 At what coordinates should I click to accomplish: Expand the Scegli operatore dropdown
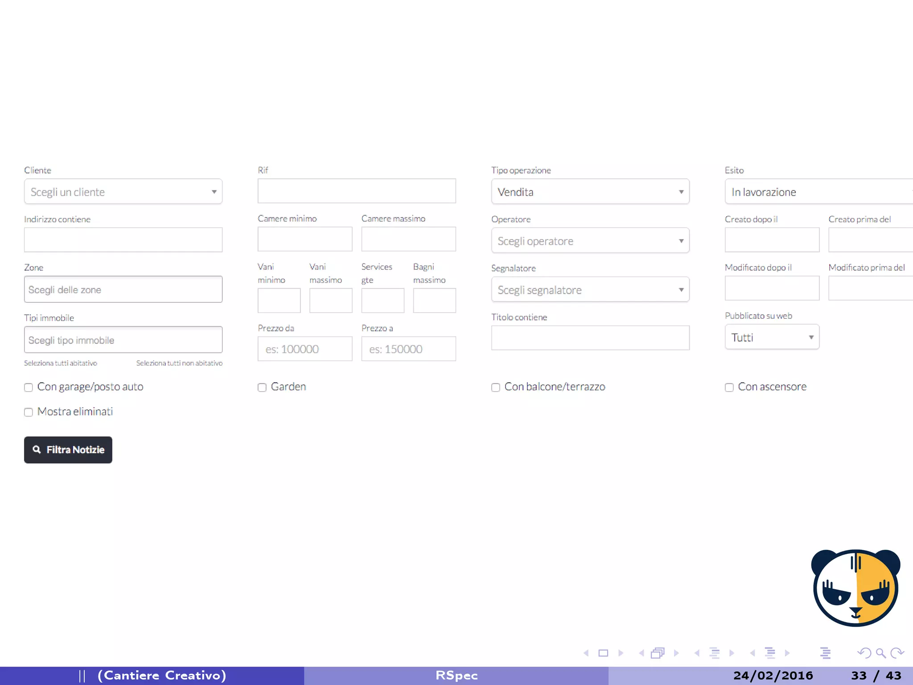tap(590, 241)
